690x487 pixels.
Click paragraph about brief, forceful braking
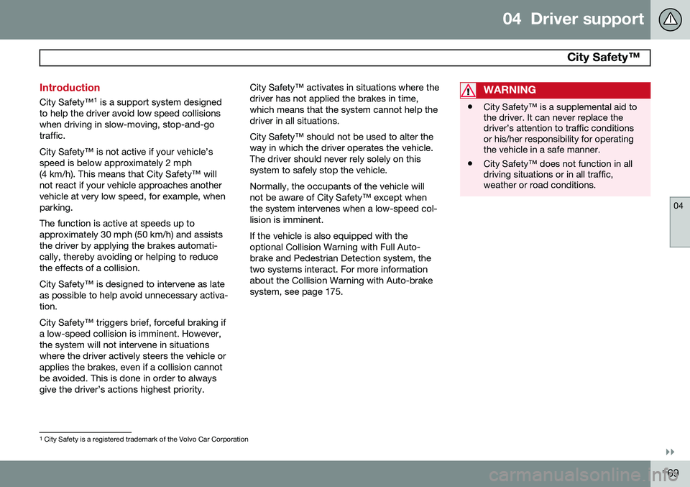(132, 356)
